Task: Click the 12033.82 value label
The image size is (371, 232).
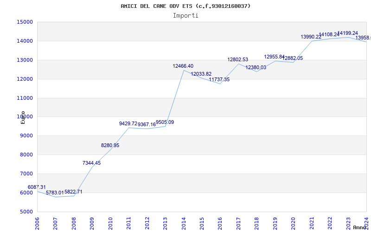Action: pos(201,74)
